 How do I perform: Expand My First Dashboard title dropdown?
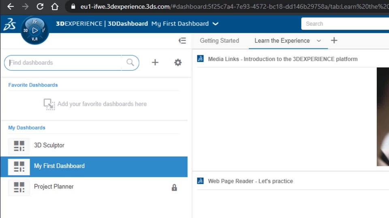216,24
